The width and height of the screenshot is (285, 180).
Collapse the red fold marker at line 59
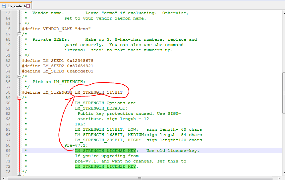(x=19, y=98)
